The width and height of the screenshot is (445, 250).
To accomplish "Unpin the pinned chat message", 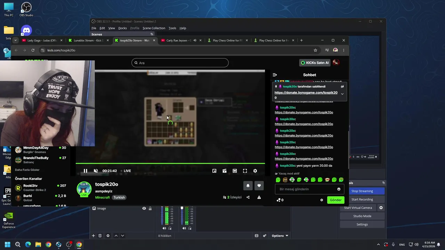I will 342,86.
